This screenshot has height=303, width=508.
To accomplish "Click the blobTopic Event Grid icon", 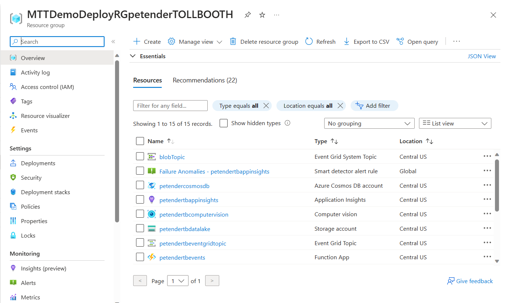I will [x=152, y=157].
